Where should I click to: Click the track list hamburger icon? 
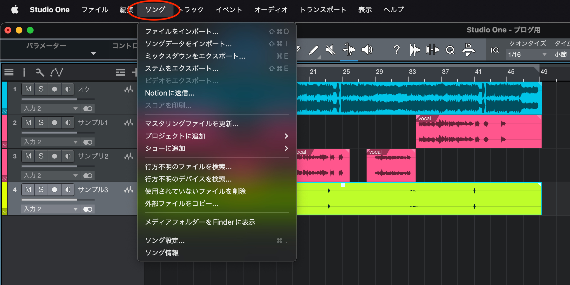tap(9, 72)
